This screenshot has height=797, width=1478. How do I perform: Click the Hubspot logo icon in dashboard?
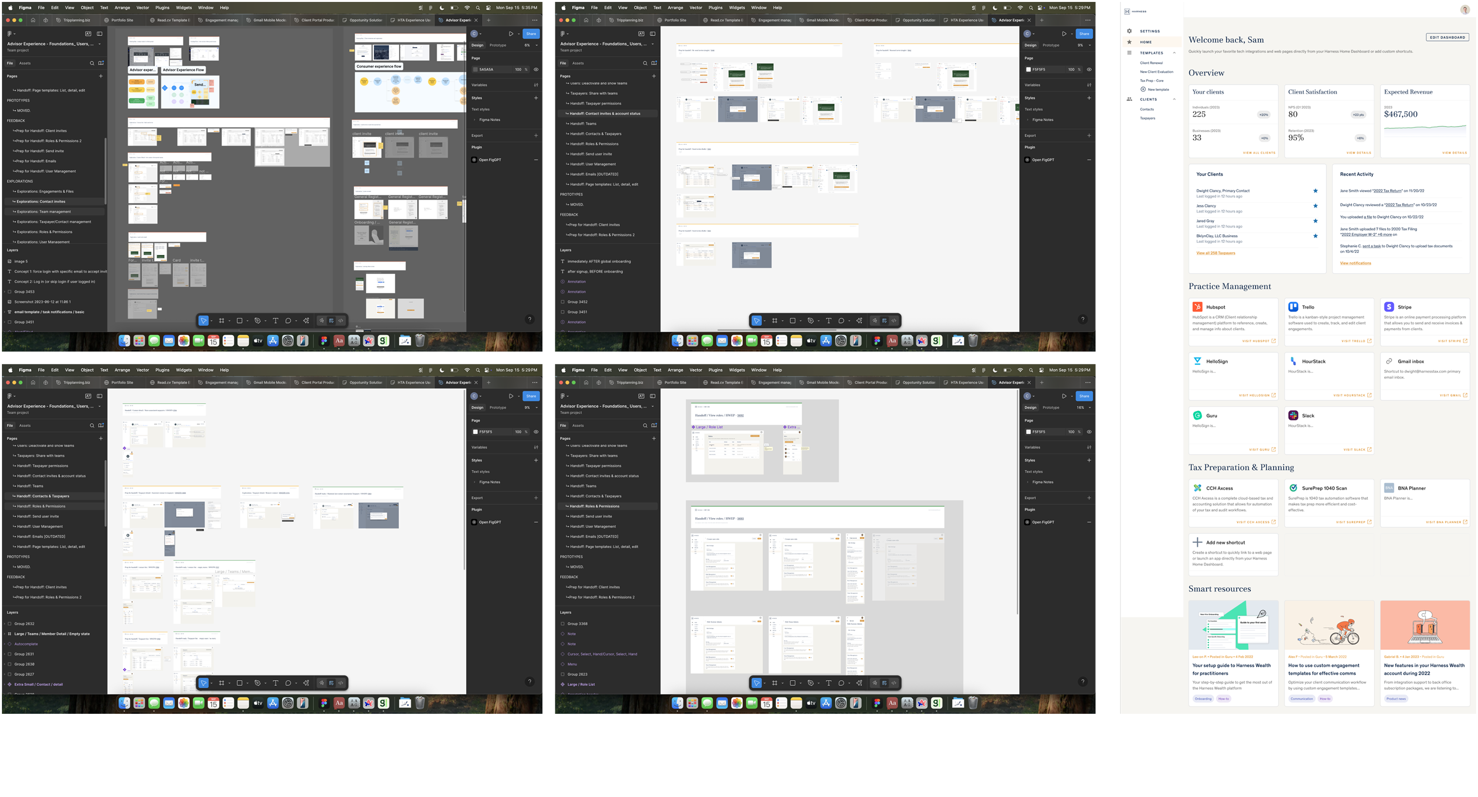pos(1198,307)
